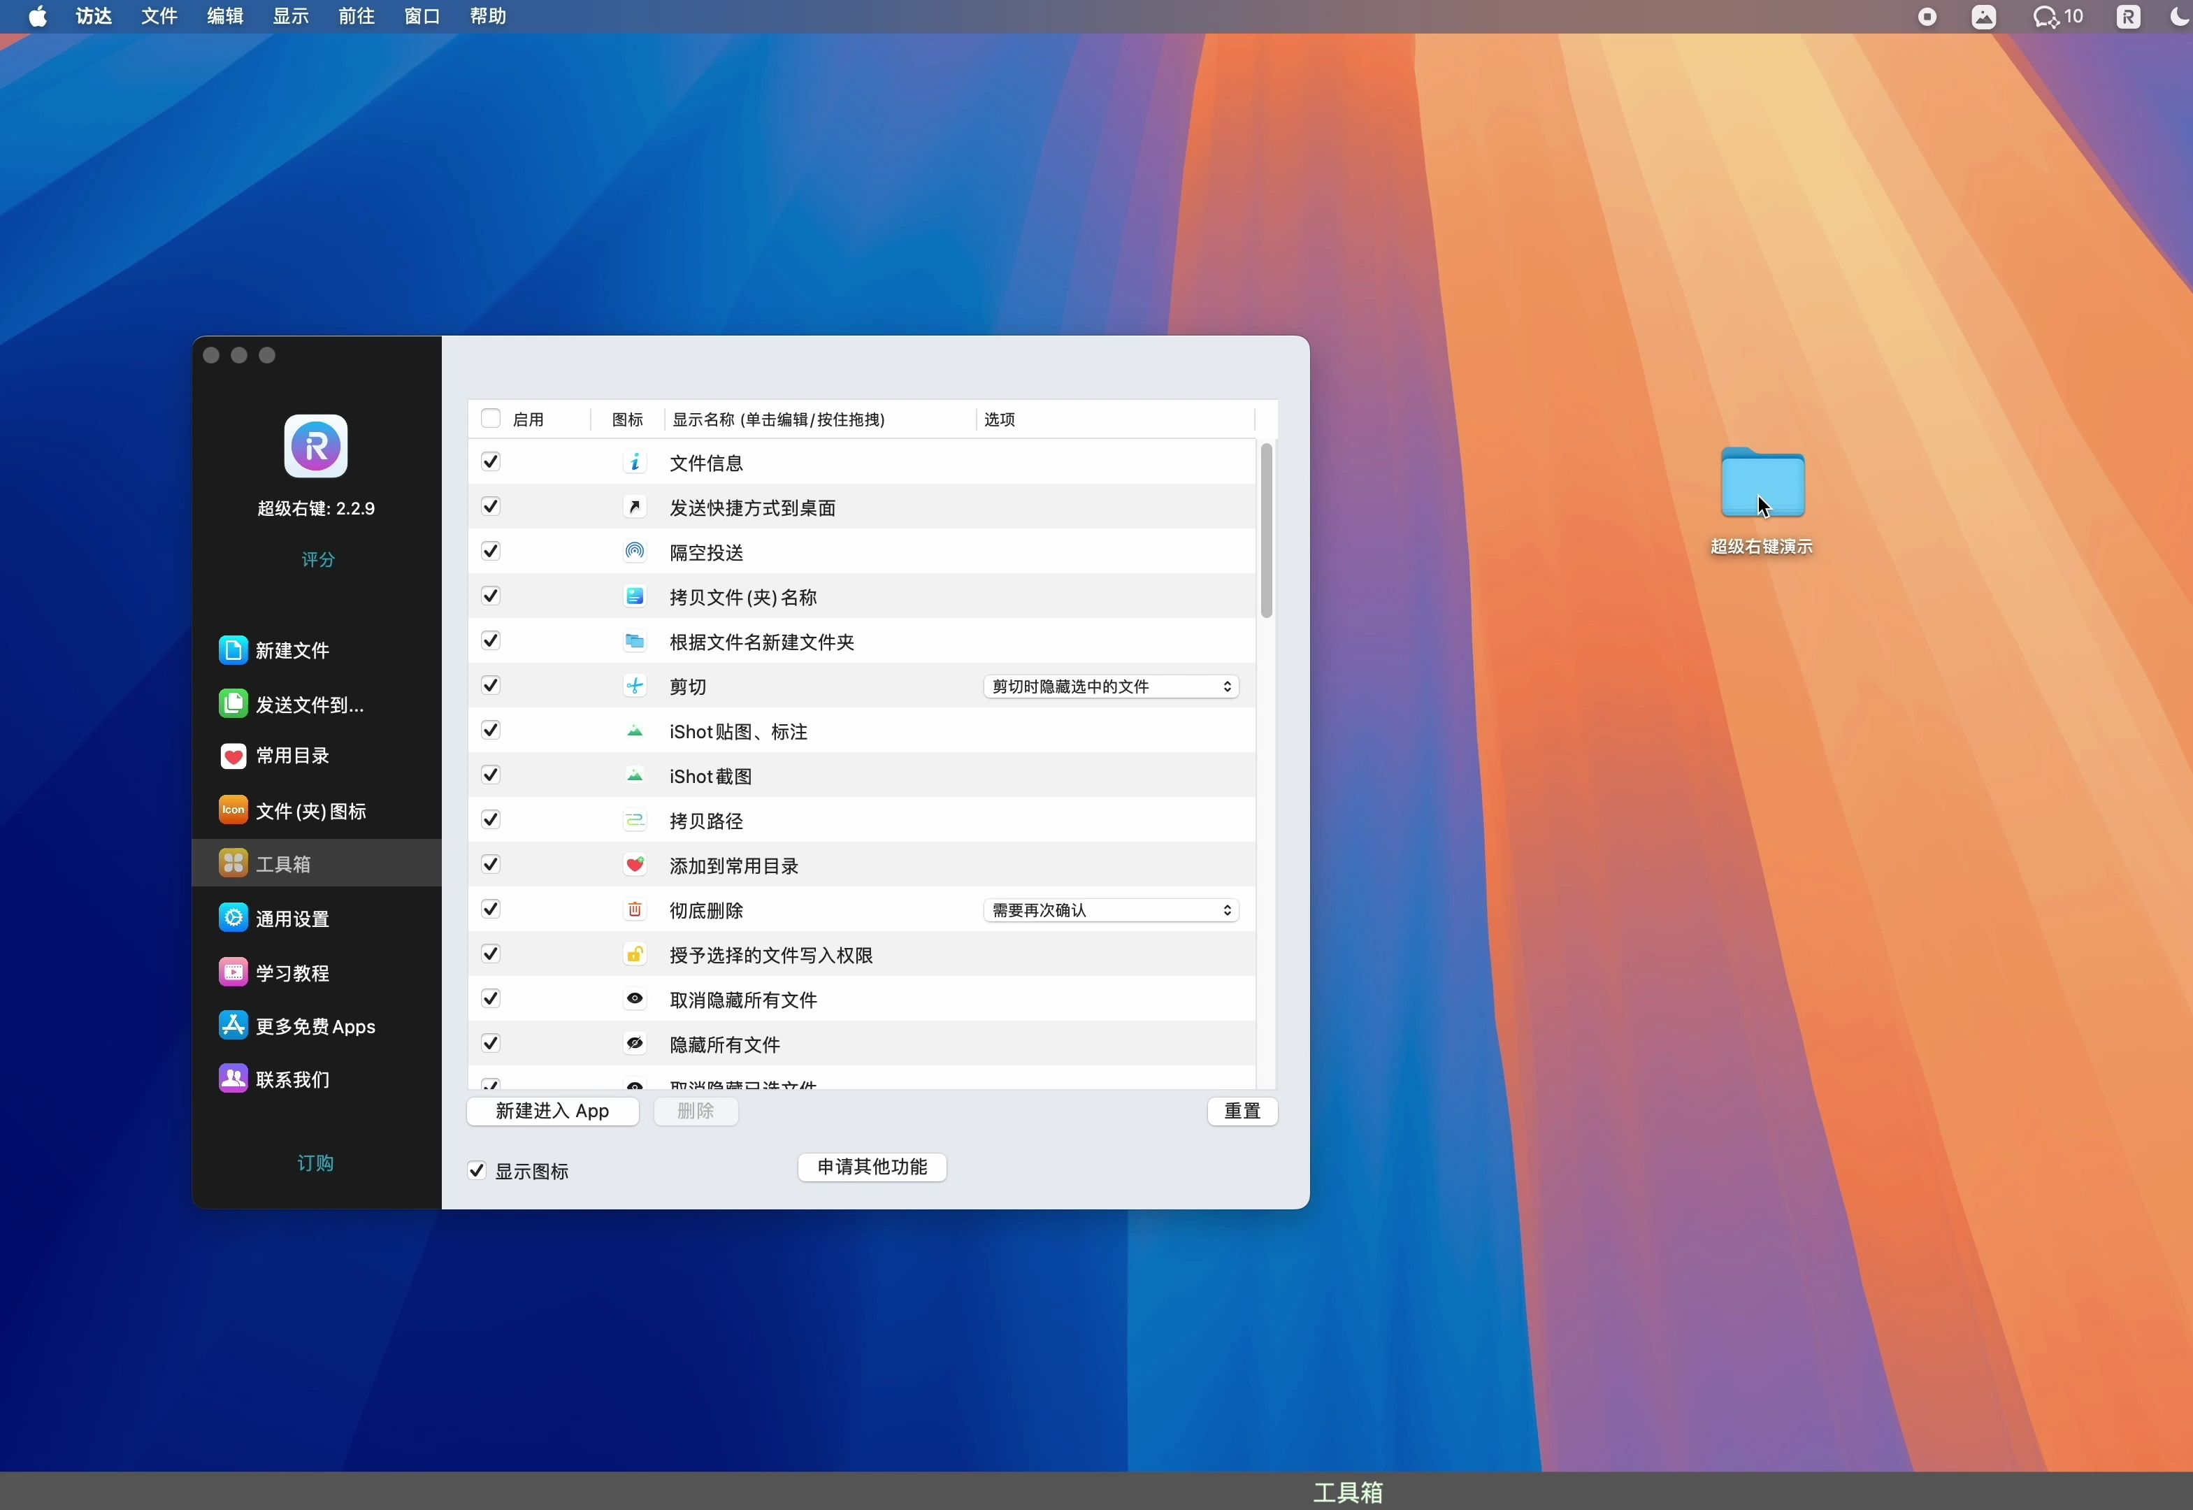Image resolution: width=2193 pixels, height=1510 pixels.
Task: Open the Apple menu
Action: tap(38, 16)
